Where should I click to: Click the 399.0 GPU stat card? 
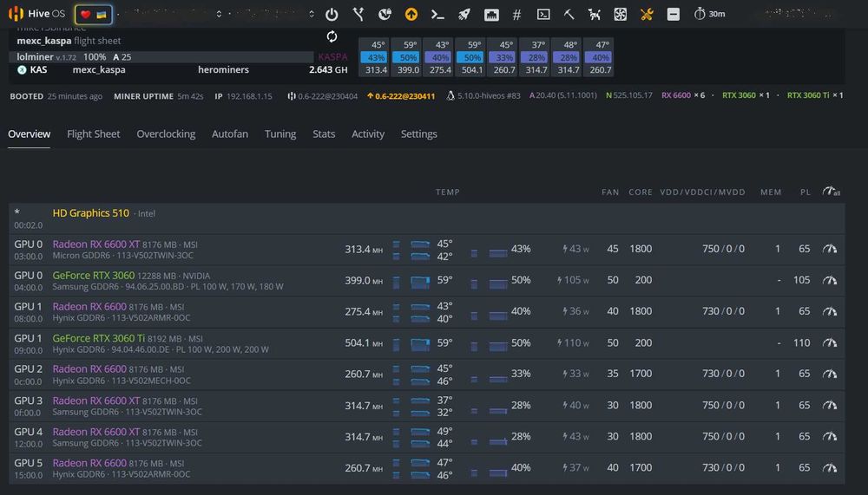coord(408,57)
